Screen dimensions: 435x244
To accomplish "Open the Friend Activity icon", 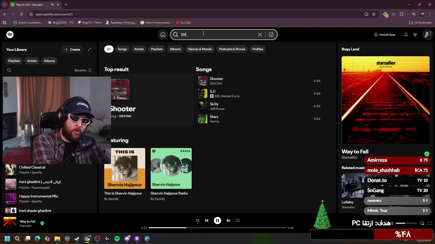I will 415,35.
